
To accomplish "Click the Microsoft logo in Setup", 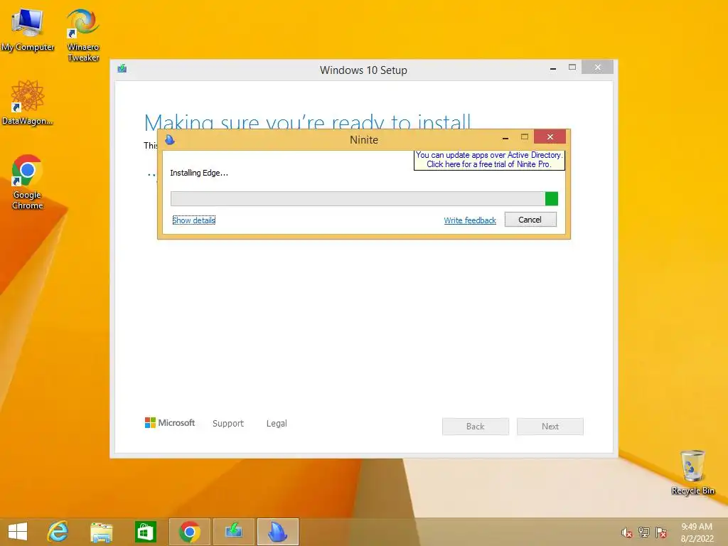I will pyautogui.click(x=170, y=422).
